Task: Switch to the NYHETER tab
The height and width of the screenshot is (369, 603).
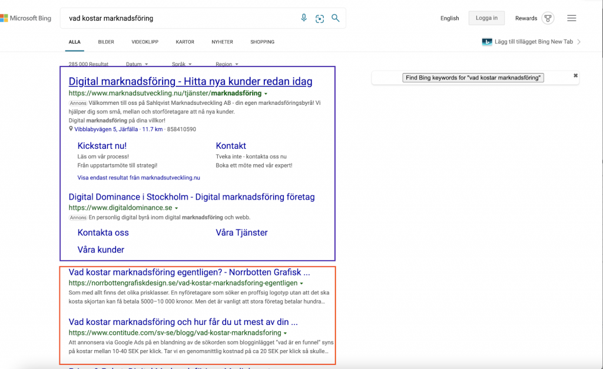Action: click(x=222, y=42)
